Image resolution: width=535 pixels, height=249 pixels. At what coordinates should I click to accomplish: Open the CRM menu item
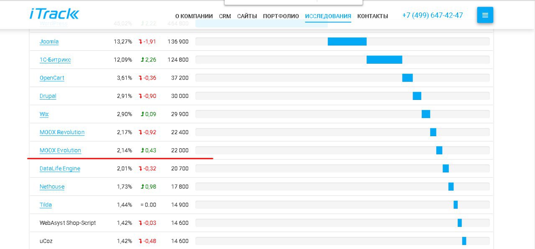[225, 16]
